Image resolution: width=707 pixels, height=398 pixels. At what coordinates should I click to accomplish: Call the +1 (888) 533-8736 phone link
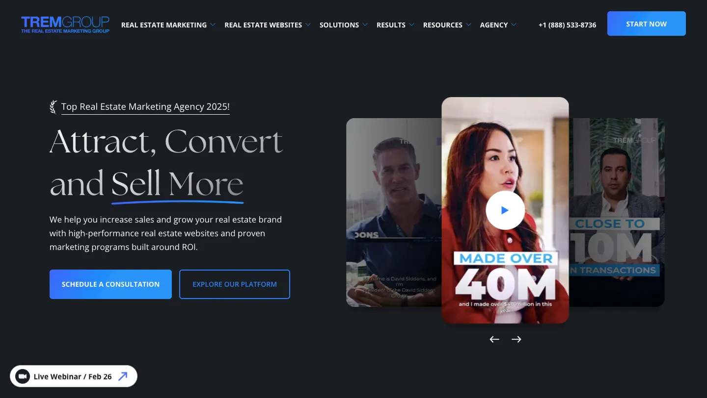point(567,25)
